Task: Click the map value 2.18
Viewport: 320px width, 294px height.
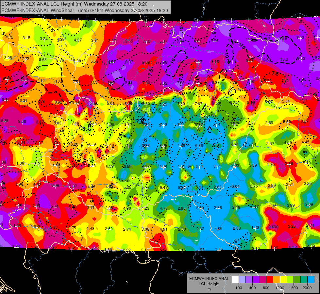Action: coord(236,207)
